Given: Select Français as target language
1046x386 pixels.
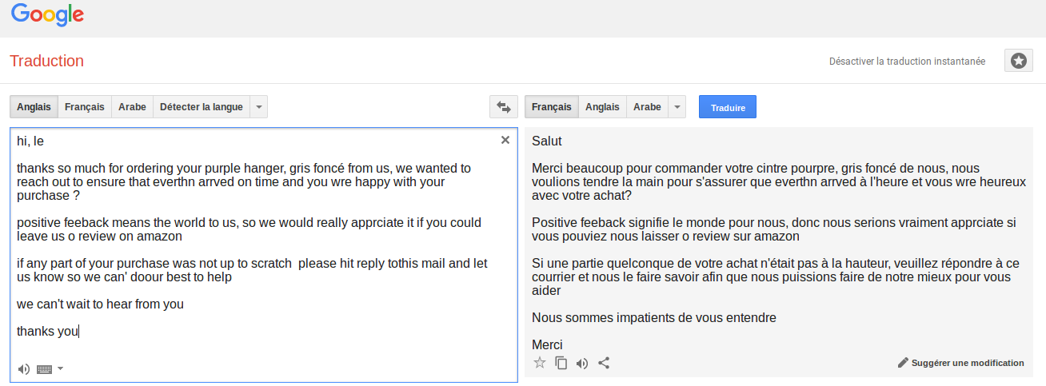Looking at the screenshot, I should tap(552, 107).
